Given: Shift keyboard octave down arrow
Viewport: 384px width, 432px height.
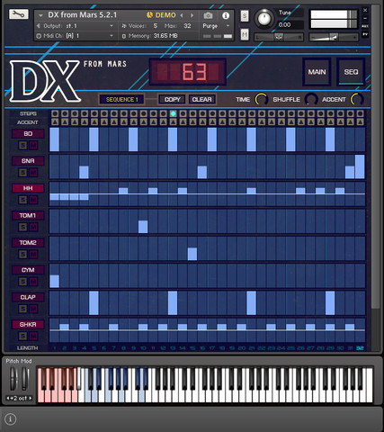Looking at the screenshot, I should coord(8,399).
